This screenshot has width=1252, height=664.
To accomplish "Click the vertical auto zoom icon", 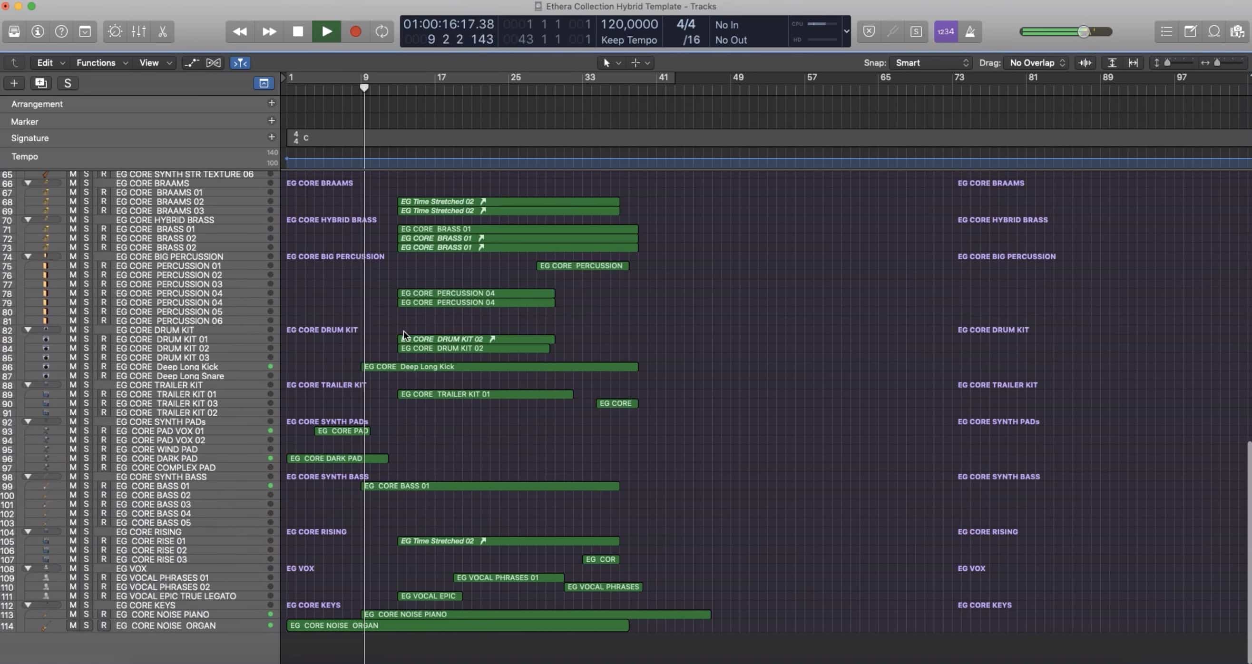I will tap(1112, 63).
